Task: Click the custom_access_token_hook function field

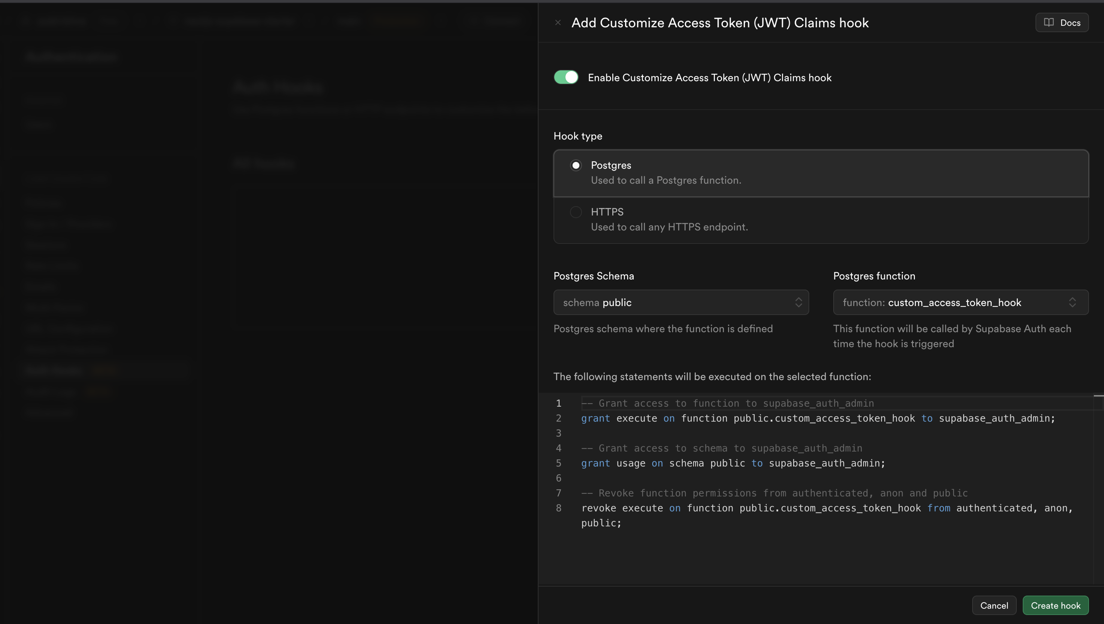Action: click(x=944, y=302)
